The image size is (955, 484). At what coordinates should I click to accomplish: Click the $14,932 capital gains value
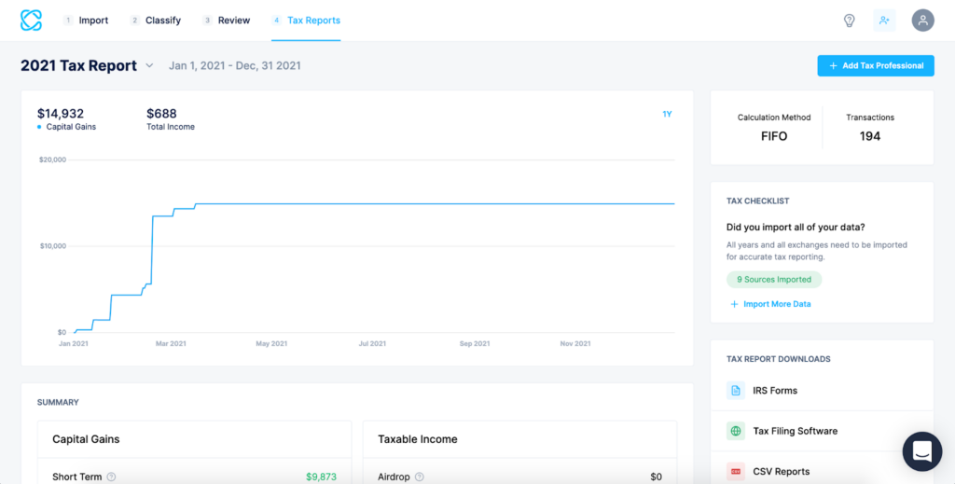pos(61,113)
